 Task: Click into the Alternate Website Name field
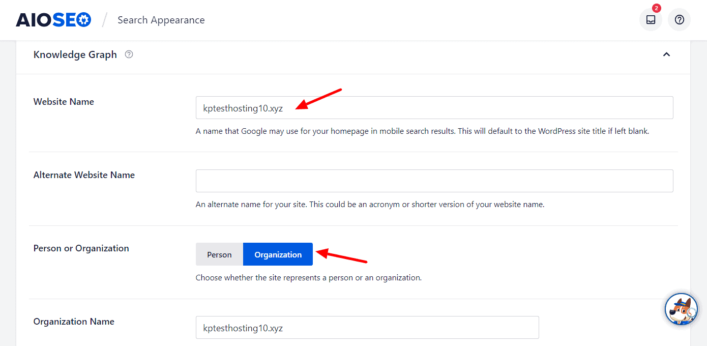click(434, 181)
